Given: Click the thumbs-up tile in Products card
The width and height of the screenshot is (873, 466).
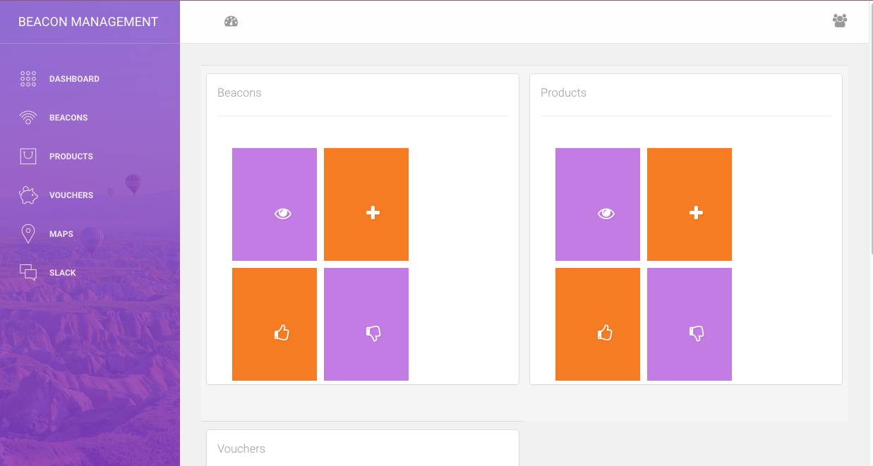Looking at the screenshot, I should pyautogui.click(x=598, y=324).
